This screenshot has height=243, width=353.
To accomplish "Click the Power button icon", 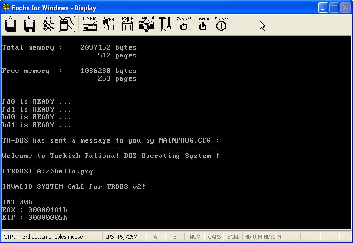I will click(x=221, y=24).
